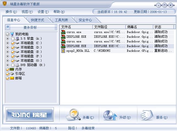Switch to the 快捷方式 tab
The height and width of the screenshot is (131, 177).
38,20
